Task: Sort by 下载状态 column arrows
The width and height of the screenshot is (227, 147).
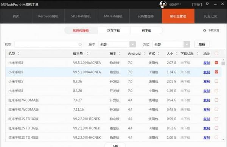Action: pos(197,54)
